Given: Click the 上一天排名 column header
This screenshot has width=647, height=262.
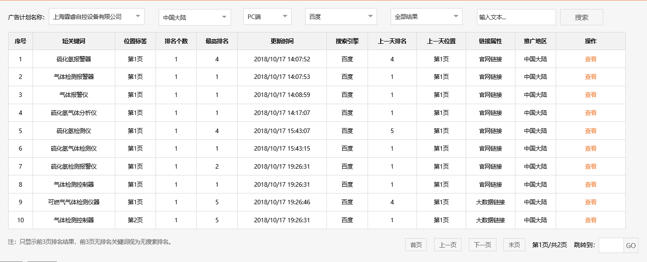Looking at the screenshot, I should 392,41.
